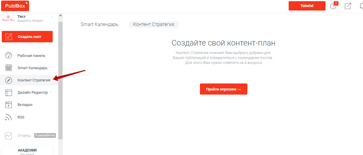This screenshot has width=363, height=155.
Task: Open Вкладки sidebar item
Action: [25, 105]
